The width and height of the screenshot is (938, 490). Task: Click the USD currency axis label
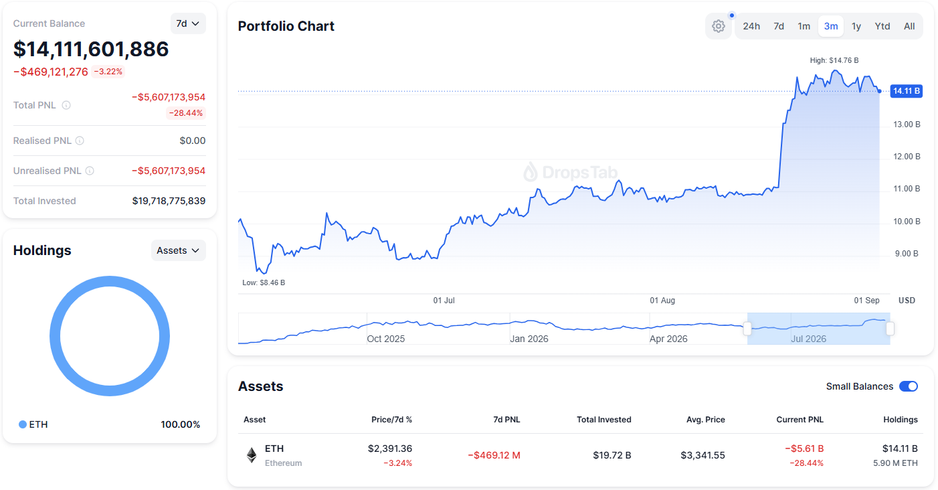point(907,301)
